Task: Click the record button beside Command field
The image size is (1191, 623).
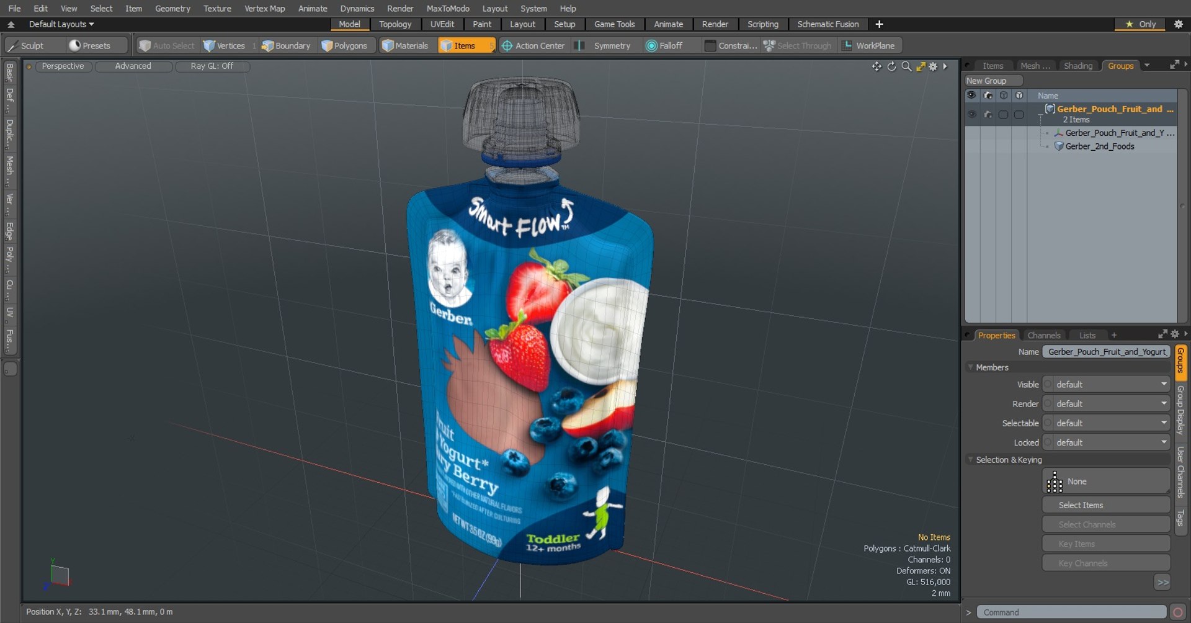Action: [x=1177, y=612]
